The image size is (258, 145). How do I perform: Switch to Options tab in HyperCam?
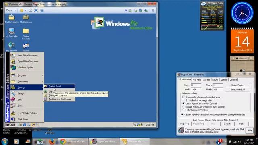[224, 80]
